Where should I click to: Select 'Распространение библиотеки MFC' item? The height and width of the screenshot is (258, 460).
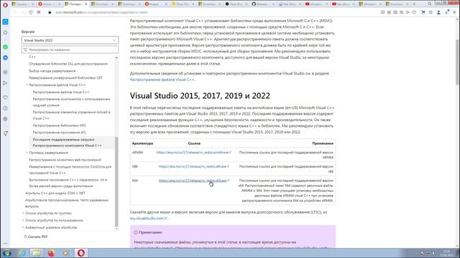point(60,125)
